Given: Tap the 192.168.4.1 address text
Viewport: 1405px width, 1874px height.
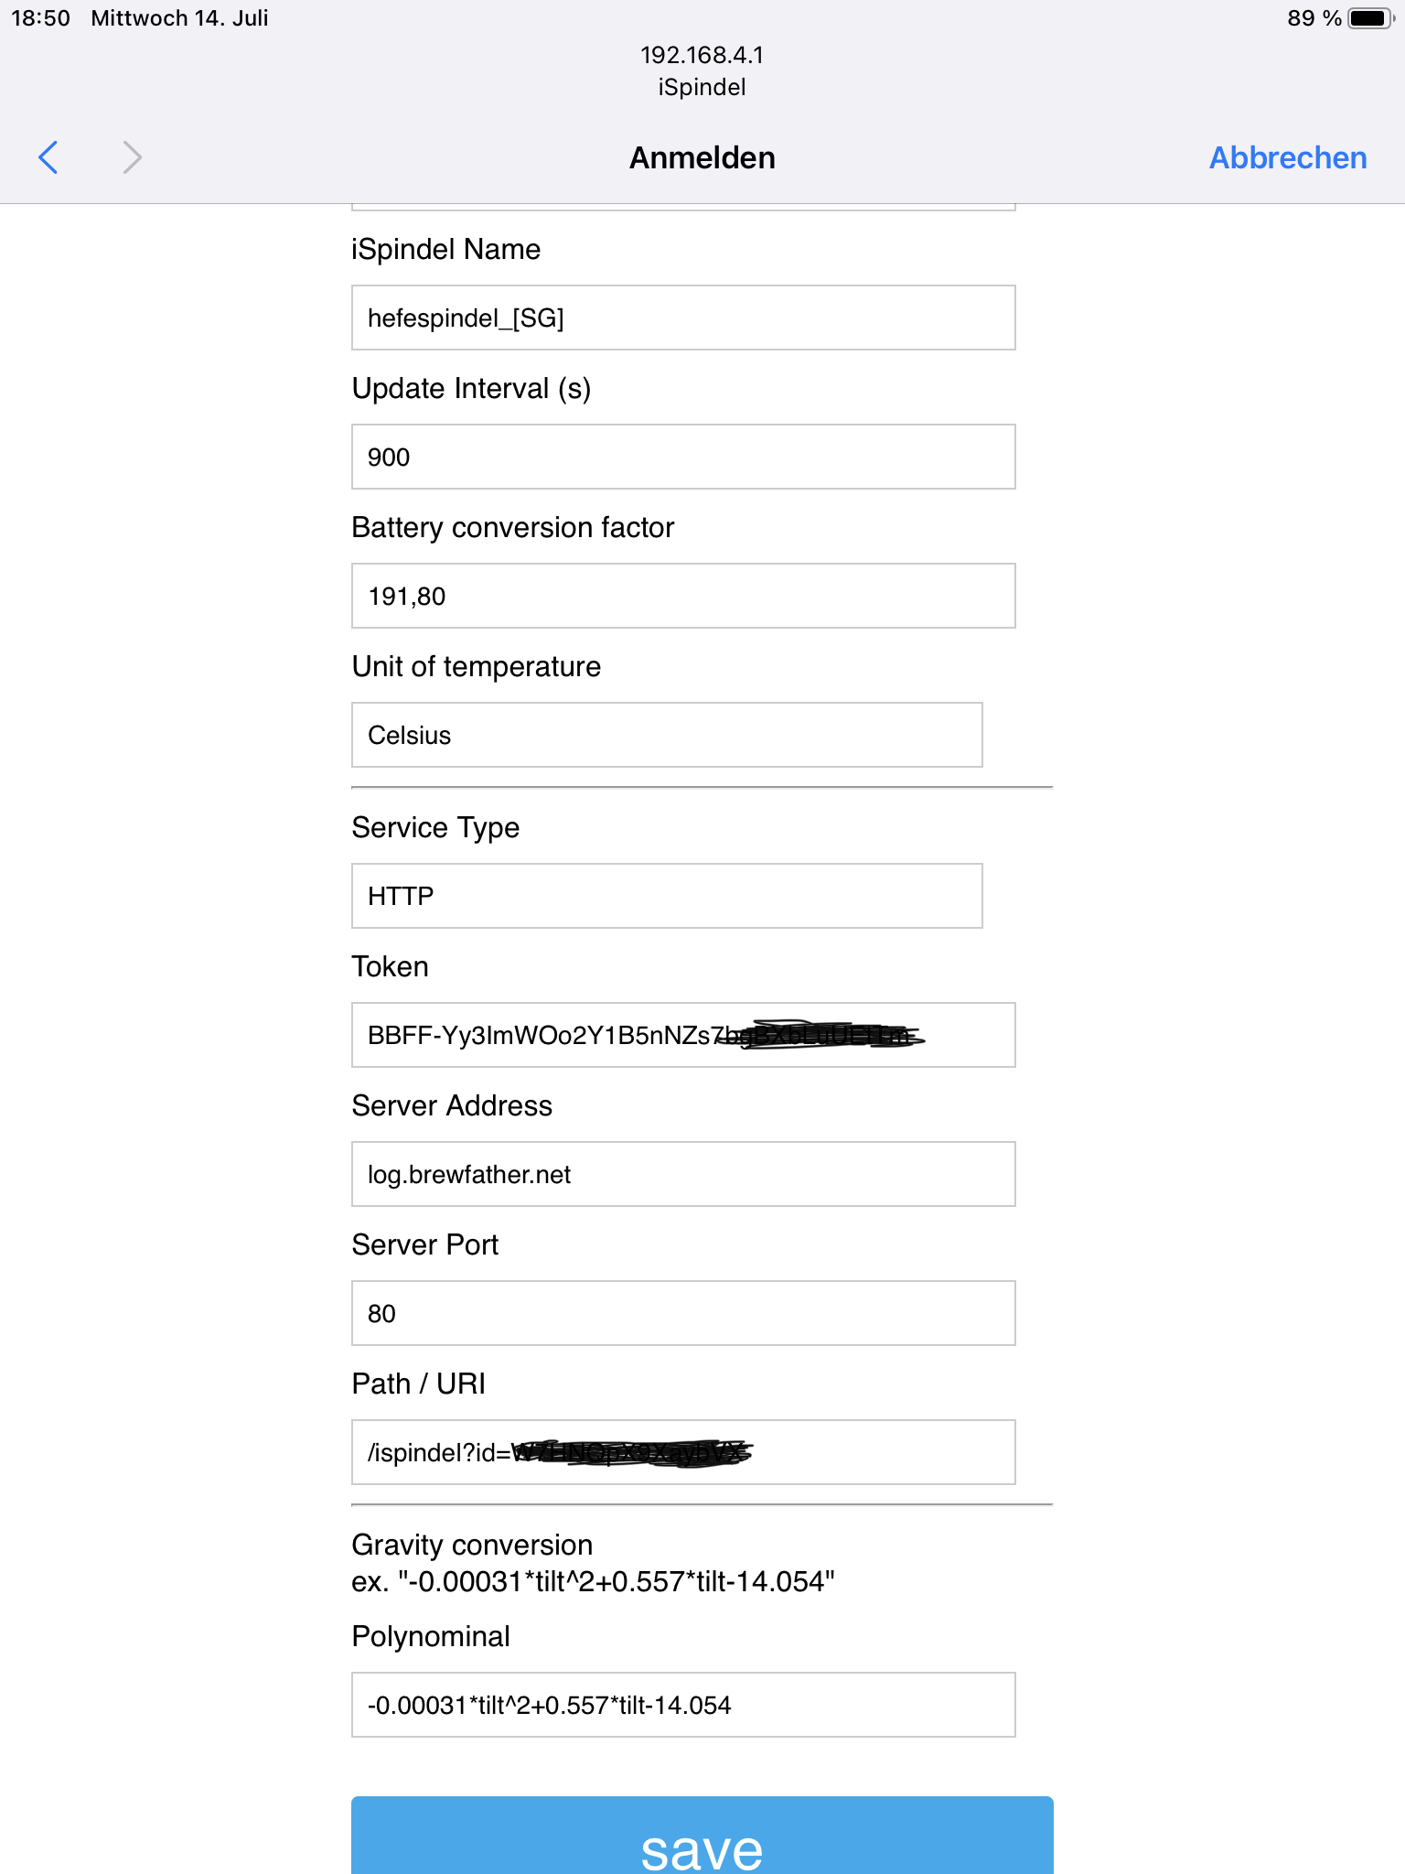Looking at the screenshot, I should [702, 55].
